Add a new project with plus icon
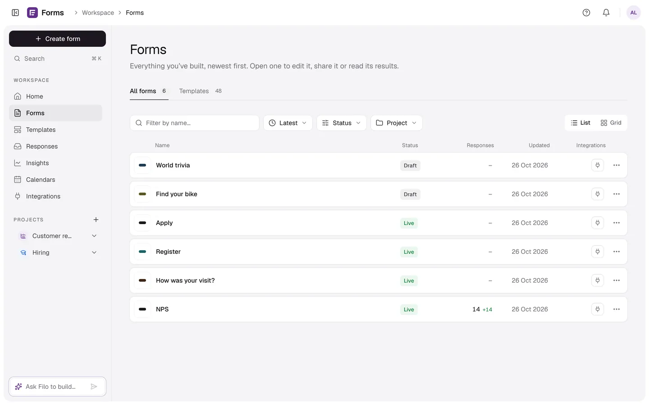This screenshot has height=405, width=649. (96, 220)
